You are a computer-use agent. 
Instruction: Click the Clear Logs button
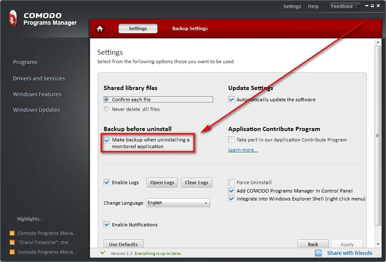pos(196,182)
